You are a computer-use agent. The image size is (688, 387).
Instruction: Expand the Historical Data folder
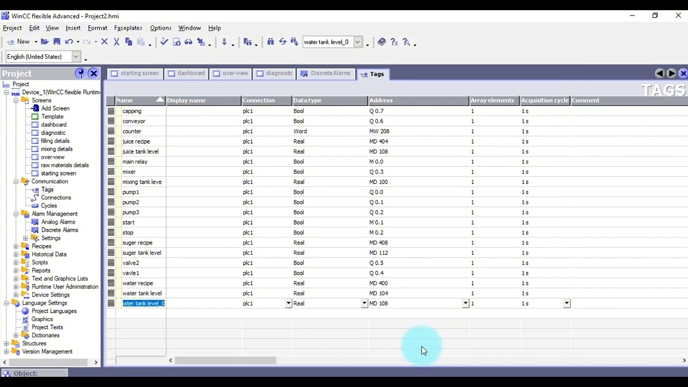(x=16, y=254)
